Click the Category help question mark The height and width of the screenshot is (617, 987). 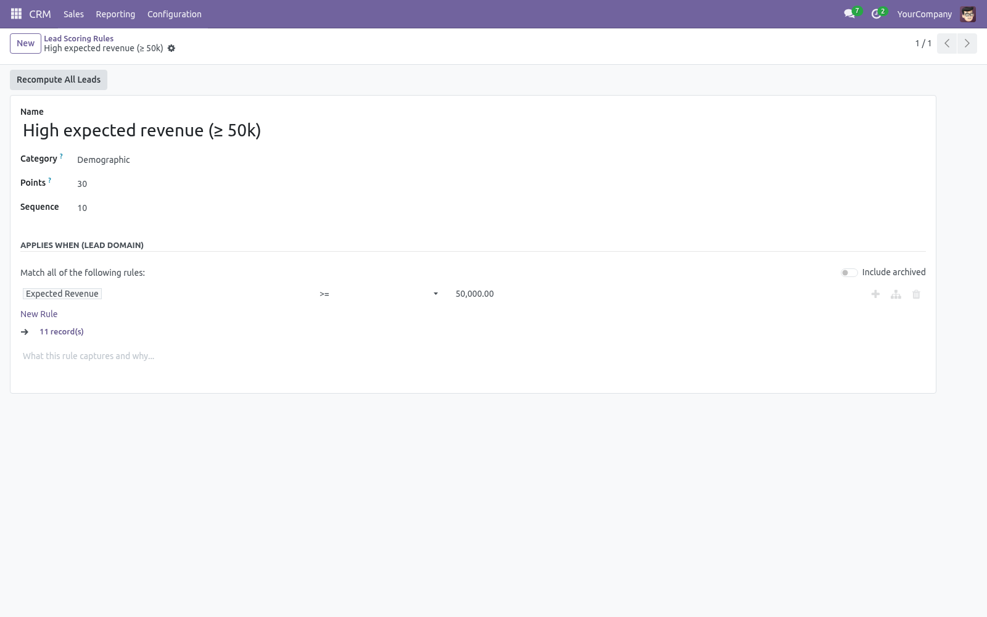point(61,157)
